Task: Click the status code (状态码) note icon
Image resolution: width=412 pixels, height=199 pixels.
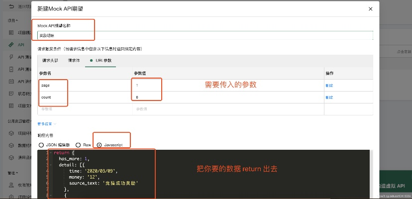Action: (x=11, y=94)
